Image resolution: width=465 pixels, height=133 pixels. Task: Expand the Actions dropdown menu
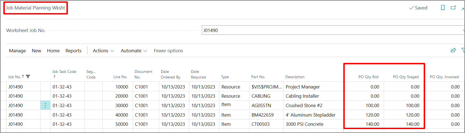point(103,51)
